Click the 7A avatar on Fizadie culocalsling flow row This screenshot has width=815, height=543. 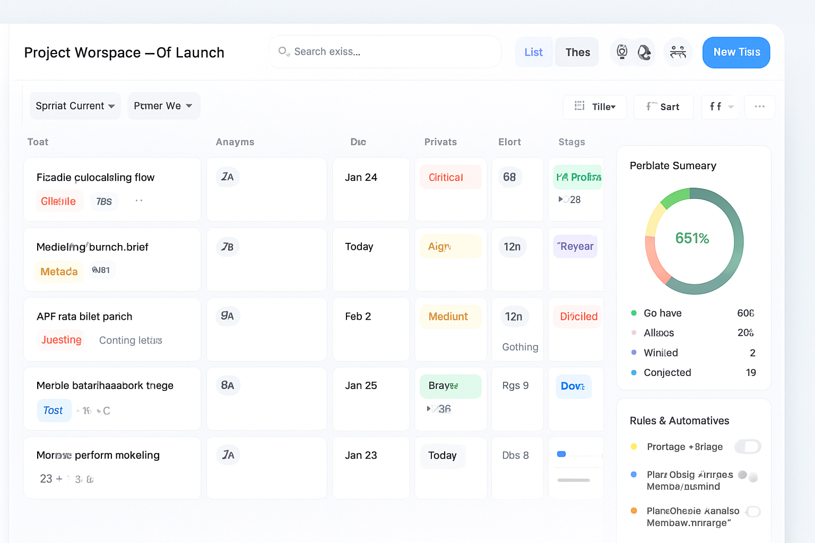pos(228,177)
